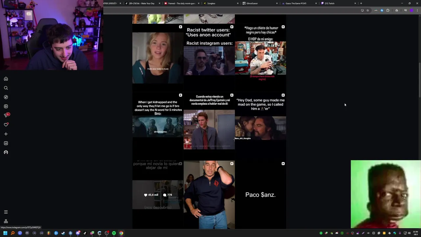Open the clock showing 21:50

click(415, 233)
